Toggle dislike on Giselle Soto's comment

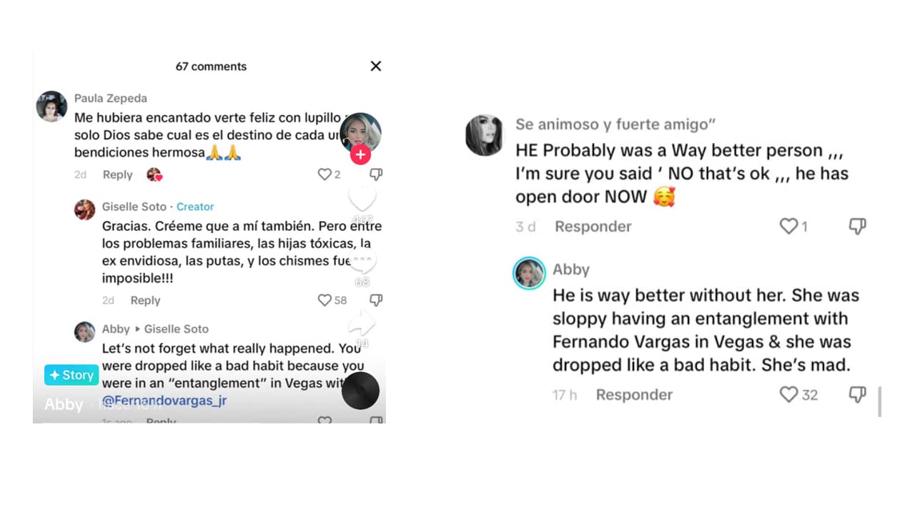point(376,300)
